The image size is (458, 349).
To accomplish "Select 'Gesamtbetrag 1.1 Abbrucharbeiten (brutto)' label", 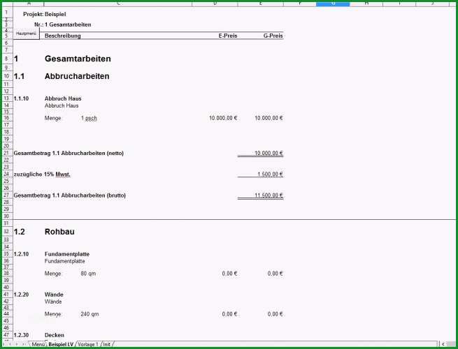I will pos(69,195).
